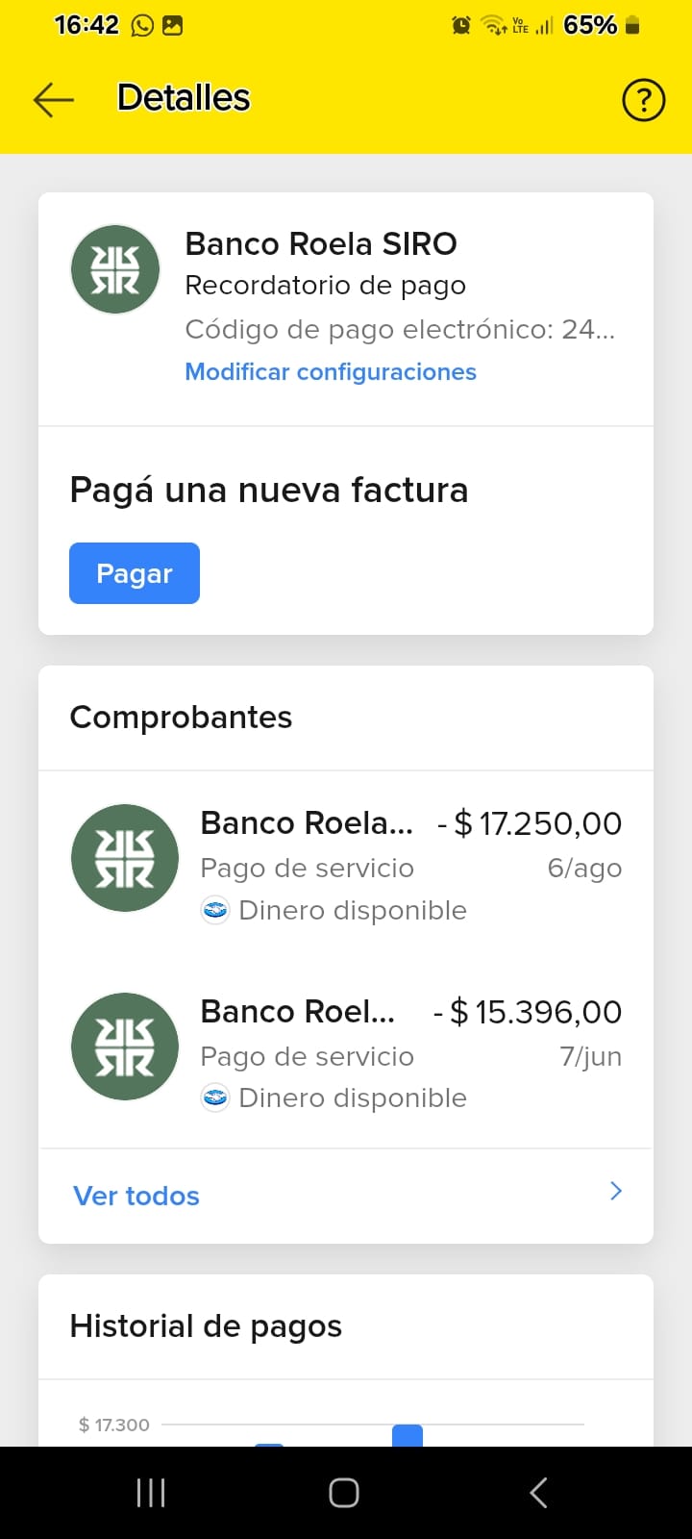Tap the Banco Roela SIRO header logo
This screenshot has height=1539, width=692.
click(115, 269)
